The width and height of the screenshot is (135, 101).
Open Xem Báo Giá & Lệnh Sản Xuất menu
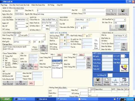(x=19, y=5)
